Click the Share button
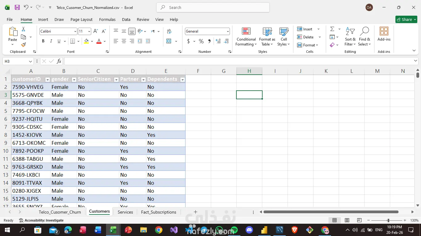This screenshot has width=421, height=236. [x=406, y=19]
